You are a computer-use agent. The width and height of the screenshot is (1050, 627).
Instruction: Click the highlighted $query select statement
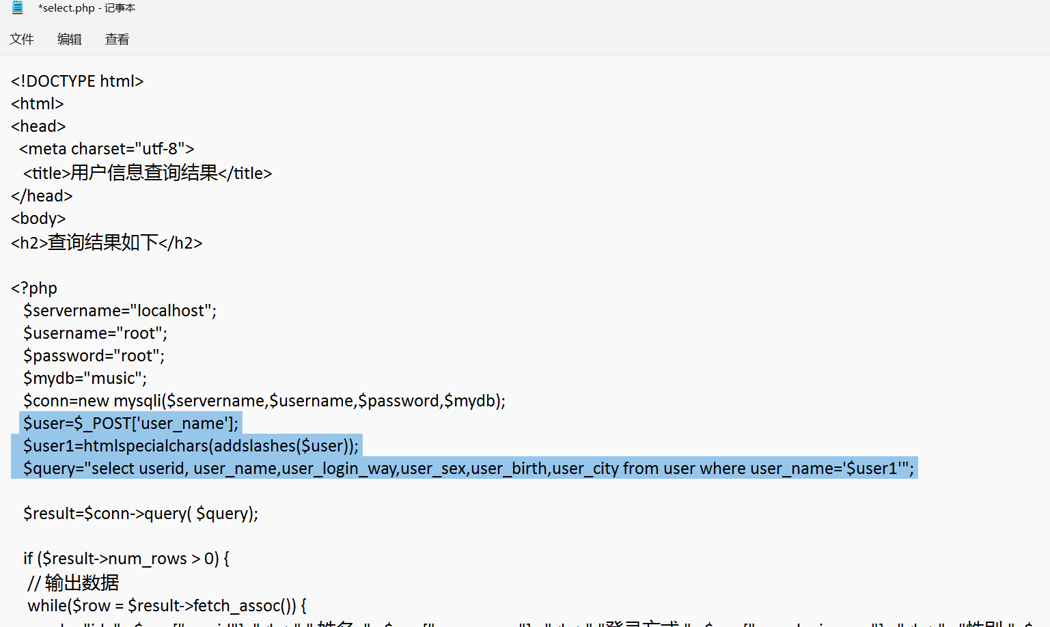[x=468, y=469]
